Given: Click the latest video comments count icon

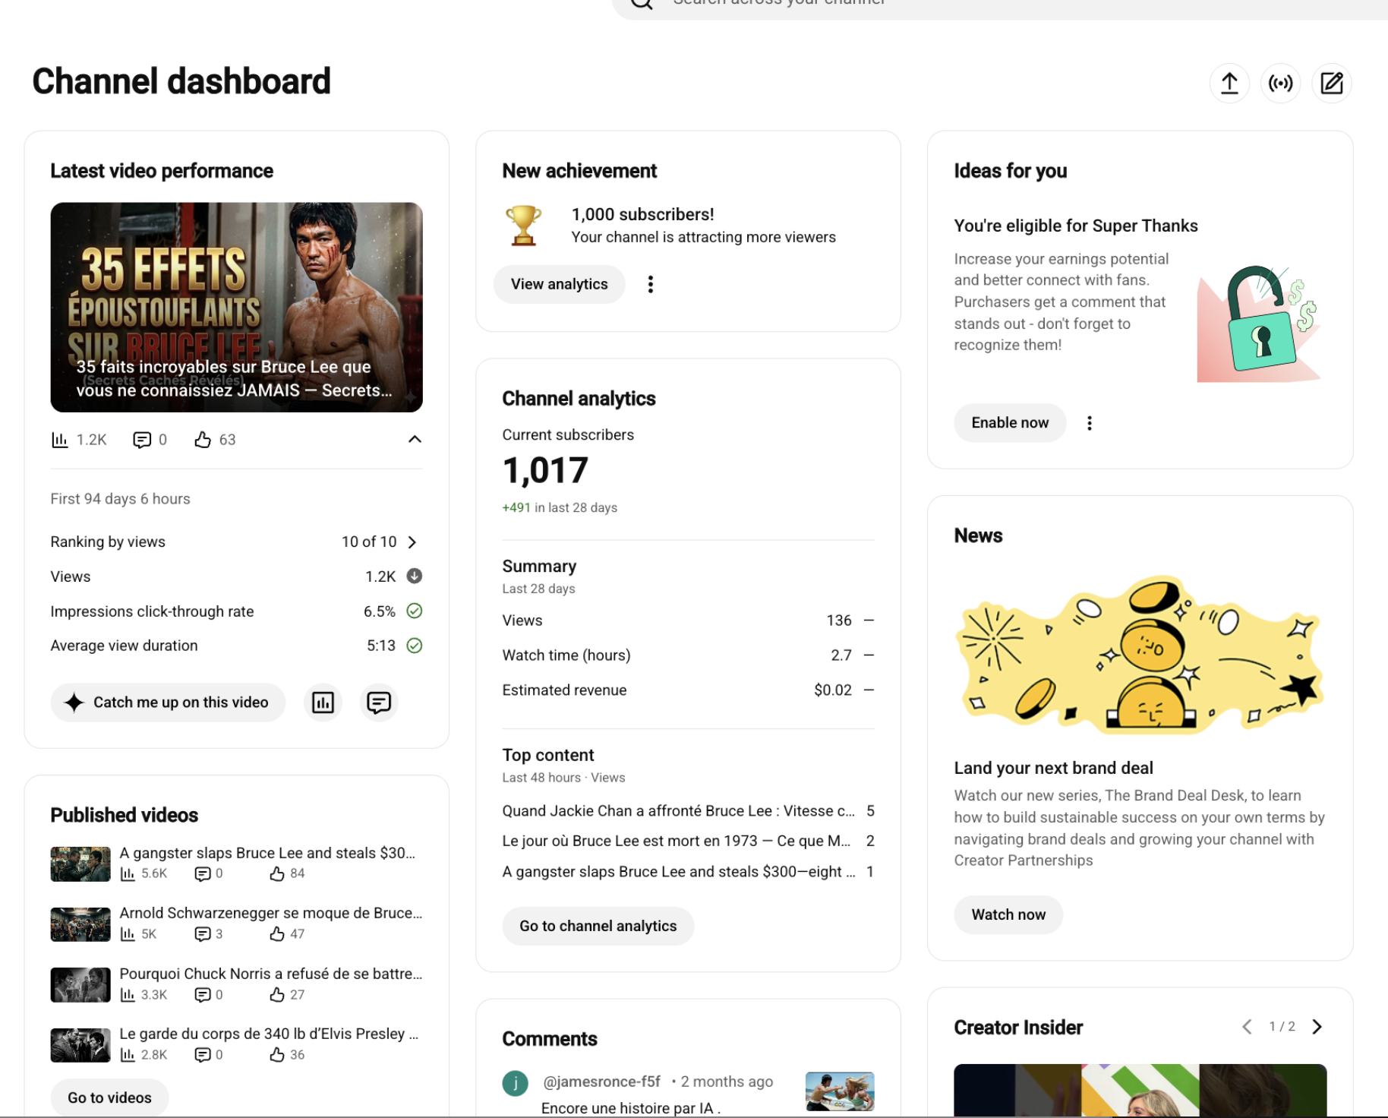Looking at the screenshot, I should [142, 440].
